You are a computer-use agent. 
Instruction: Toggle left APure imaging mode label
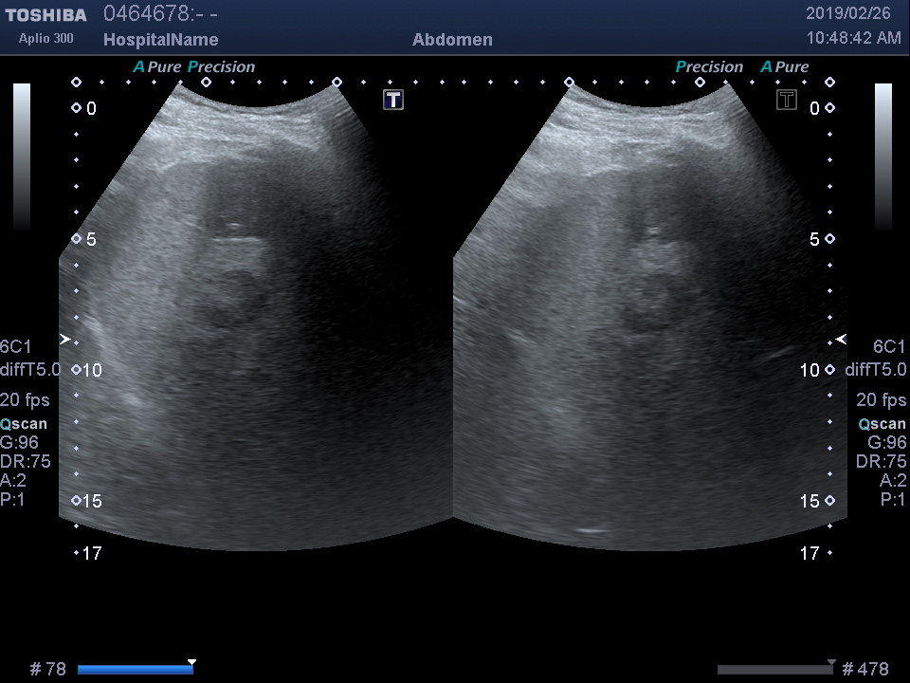[x=156, y=66]
